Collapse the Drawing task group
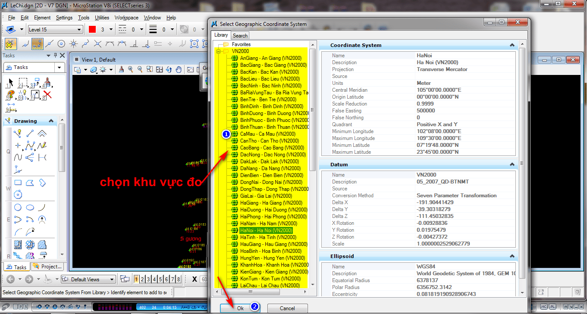Viewport: 587px width, 314px height. click(51, 121)
